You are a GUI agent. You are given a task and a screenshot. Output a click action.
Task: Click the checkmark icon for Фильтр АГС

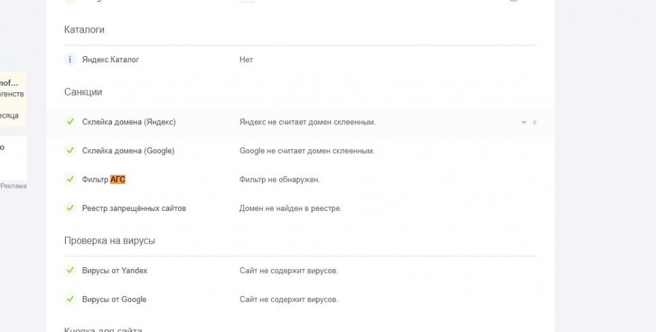[70, 179]
